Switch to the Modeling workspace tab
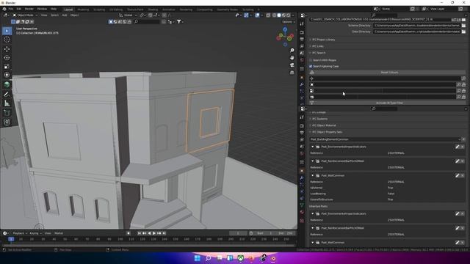This screenshot has width=470, height=264. (83, 10)
